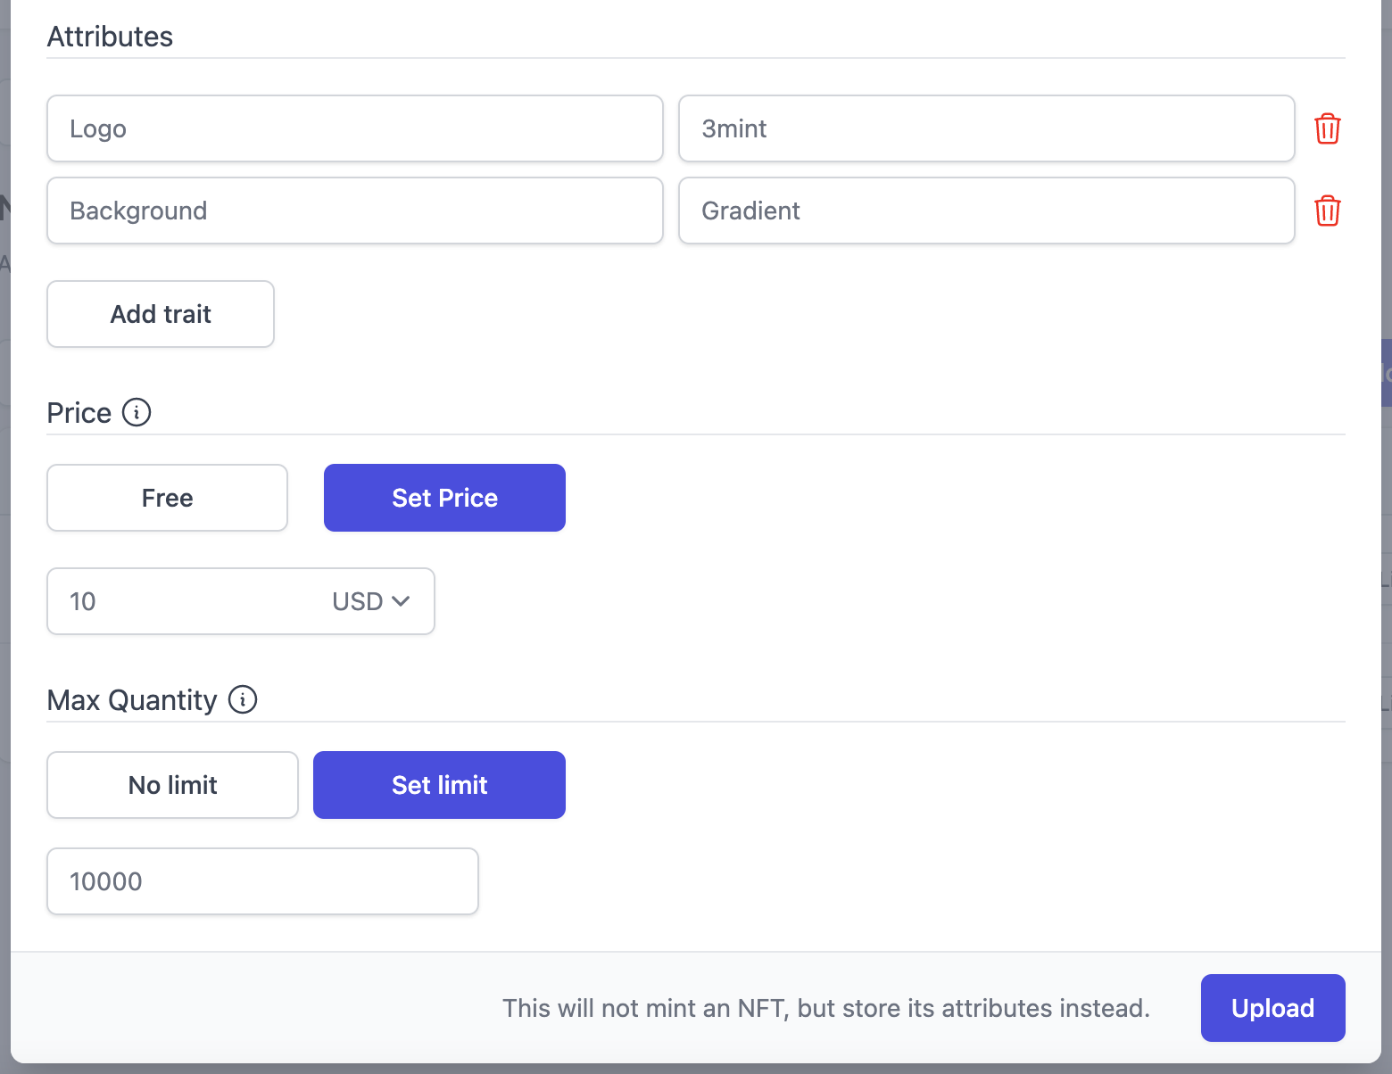The image size is (1392, 1074).
Task: Select the mint disclaimer text beside Upload
Action: pyautogui.click(x=826, y=1008)
